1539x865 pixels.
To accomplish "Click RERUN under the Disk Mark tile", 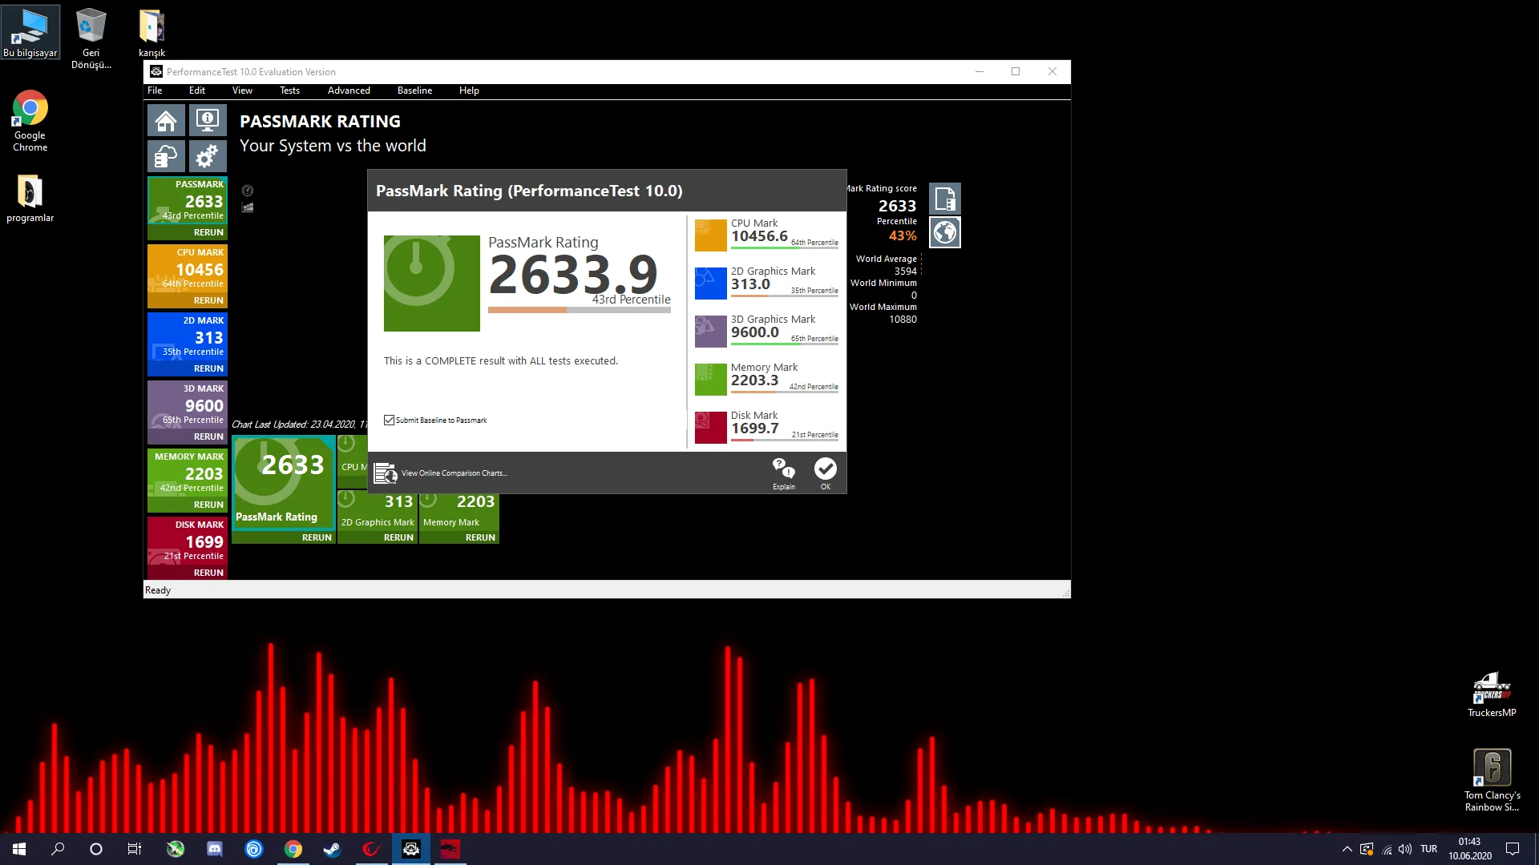I will tap(208, 573).
